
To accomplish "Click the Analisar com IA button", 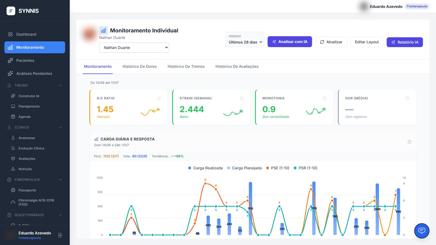I will [290, 42].
